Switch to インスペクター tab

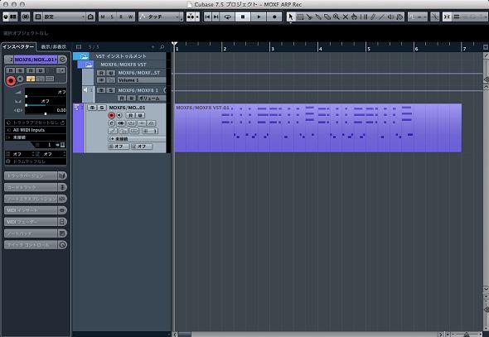[x=18, y=46]
